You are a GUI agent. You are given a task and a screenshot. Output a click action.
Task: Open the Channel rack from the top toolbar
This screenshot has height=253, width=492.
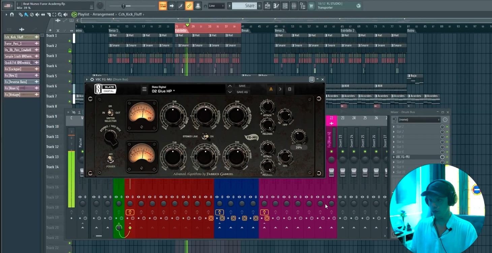click(285, 6)
